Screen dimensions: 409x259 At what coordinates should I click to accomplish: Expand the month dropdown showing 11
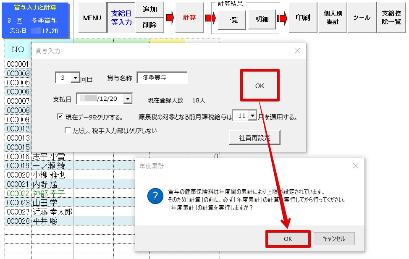pos(252,115)
